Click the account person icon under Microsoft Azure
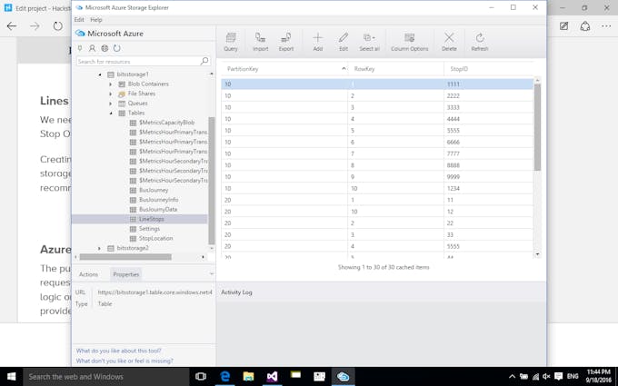 92,48
